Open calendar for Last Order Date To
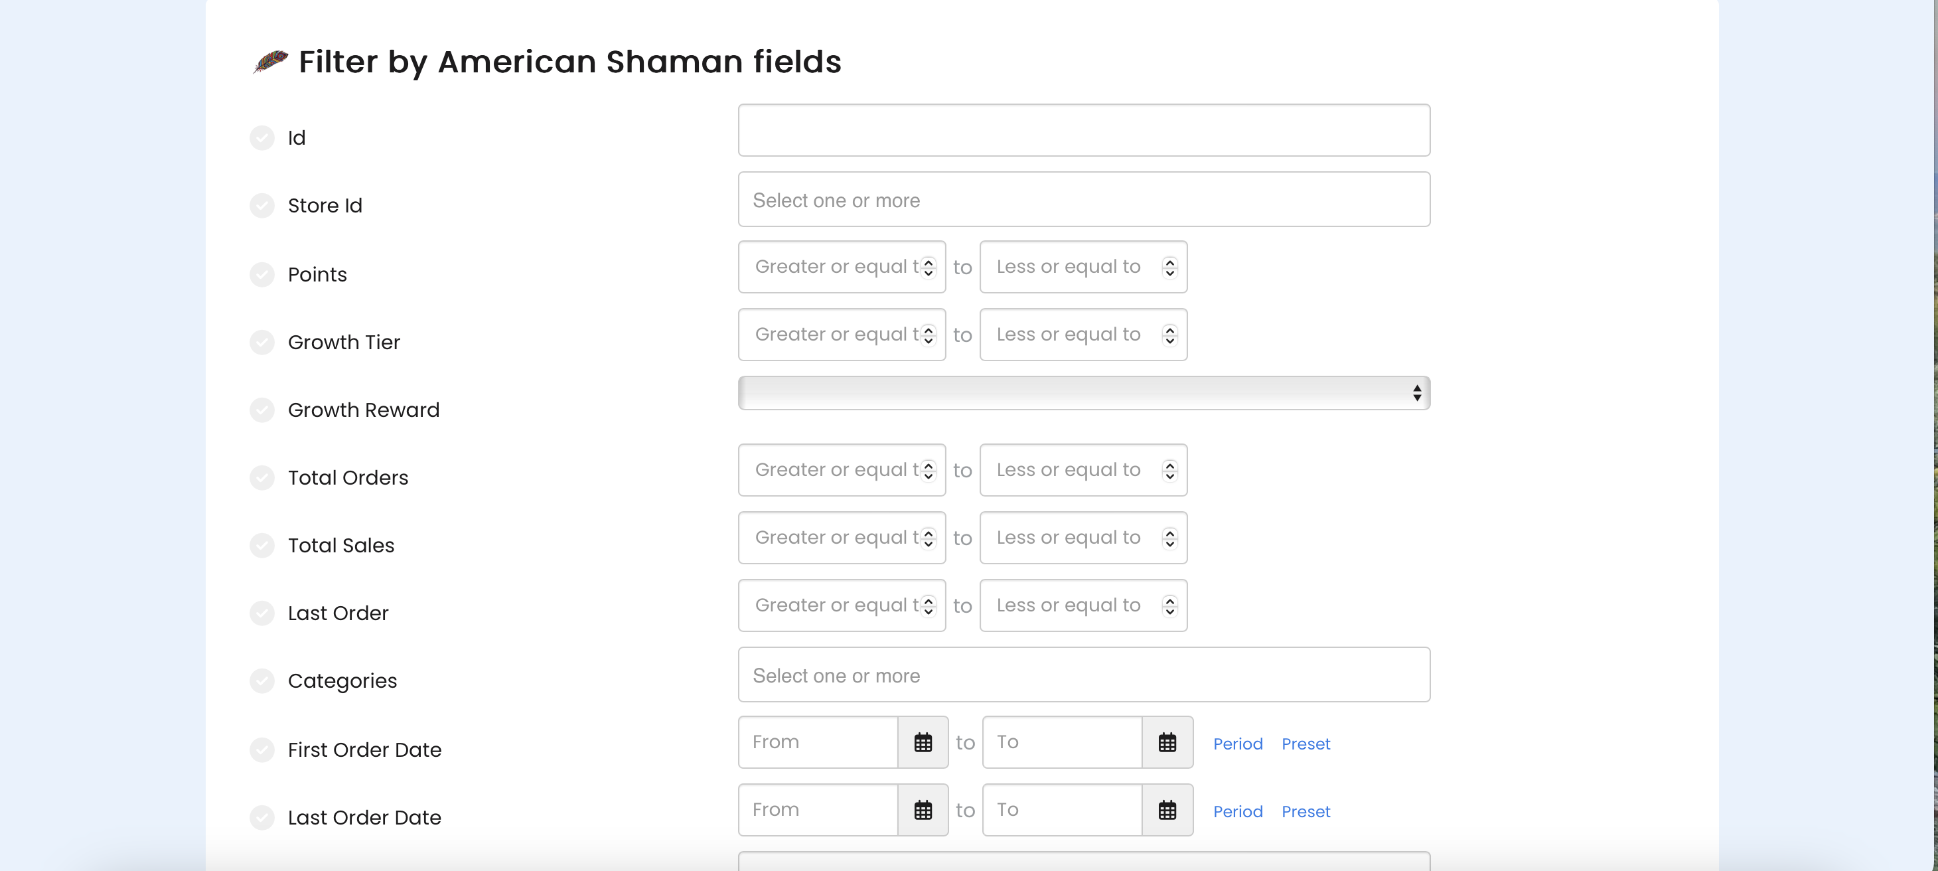 coord(1167,810)
